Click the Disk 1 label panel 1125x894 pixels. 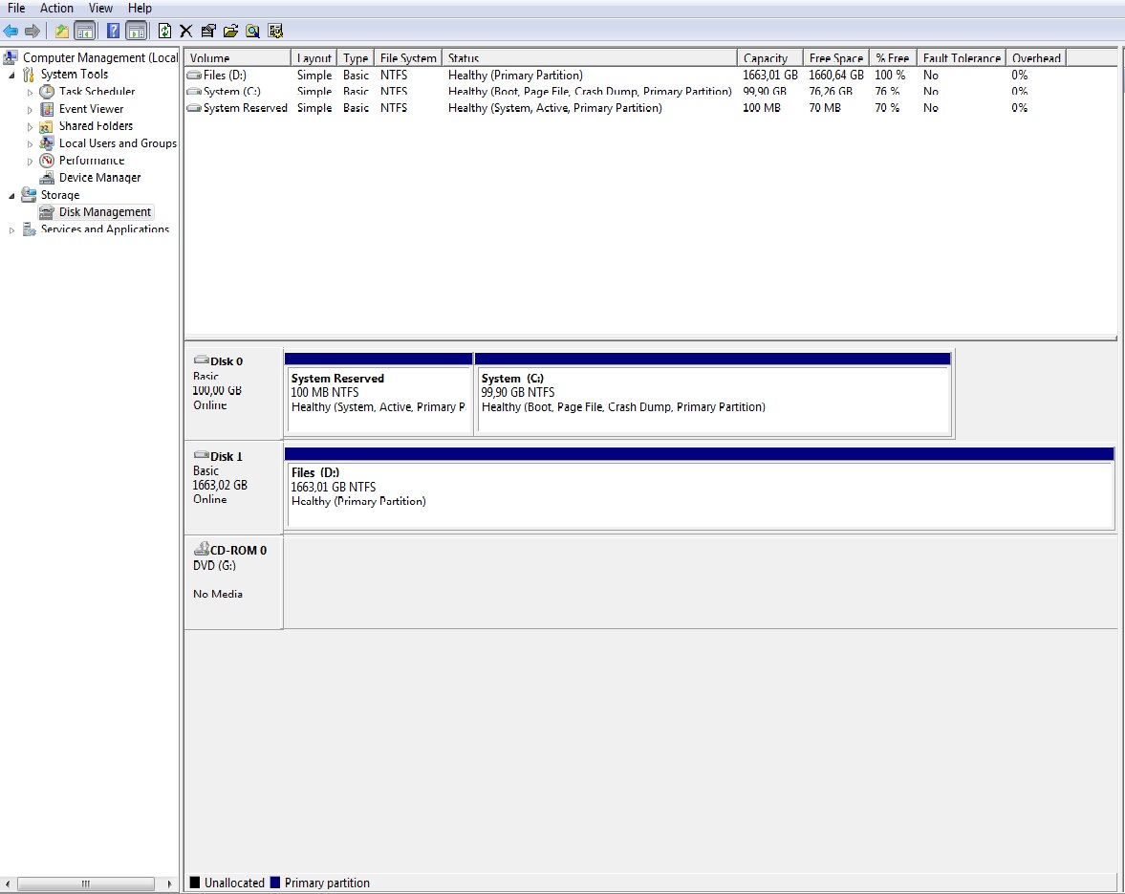tap(234, 488)
